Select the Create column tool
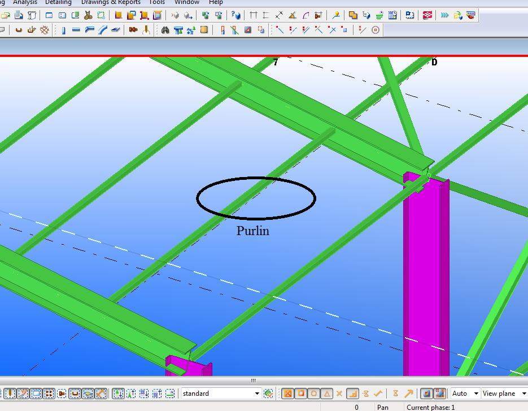 click(x=63, y=30)
